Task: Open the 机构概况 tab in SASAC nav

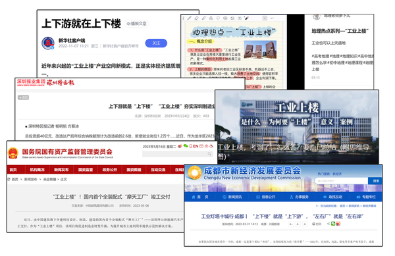Action: point(38,170)
